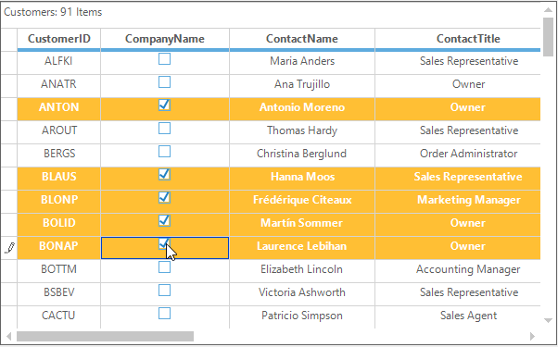Tick the checkbox in the BOTTM row
Image resolution: width=558 pixels, height=347 pixels.
point(164,267)
